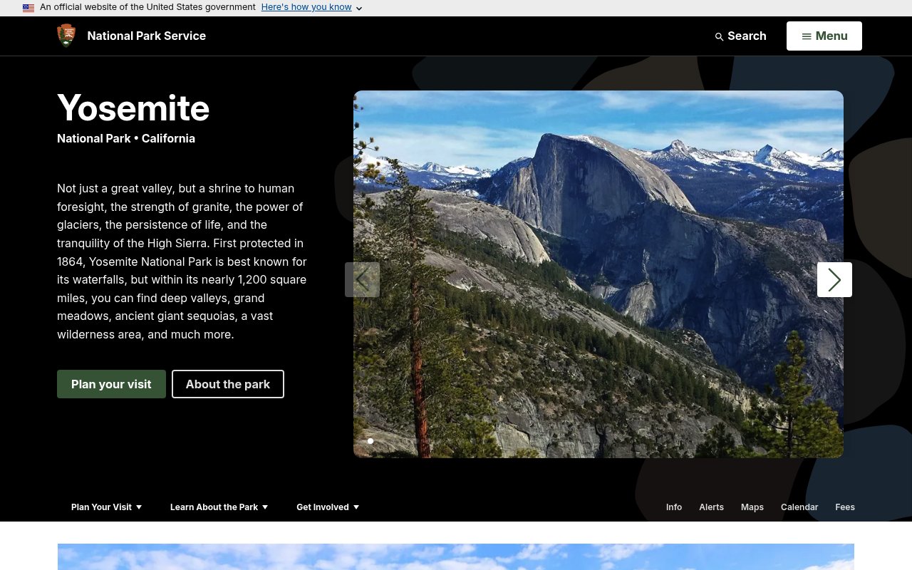The width and height of the screenshot is (912, 570).
Task: Expand "Here's how you know" disclosure
Action: point(312,7)
